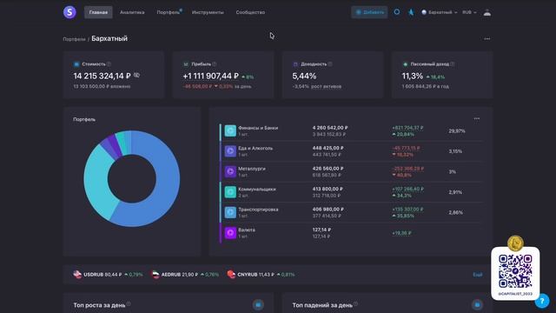Click the purple S logo in header
This screenshot has height=313, width=556.
pyautogui.click(x=69, y=12)
